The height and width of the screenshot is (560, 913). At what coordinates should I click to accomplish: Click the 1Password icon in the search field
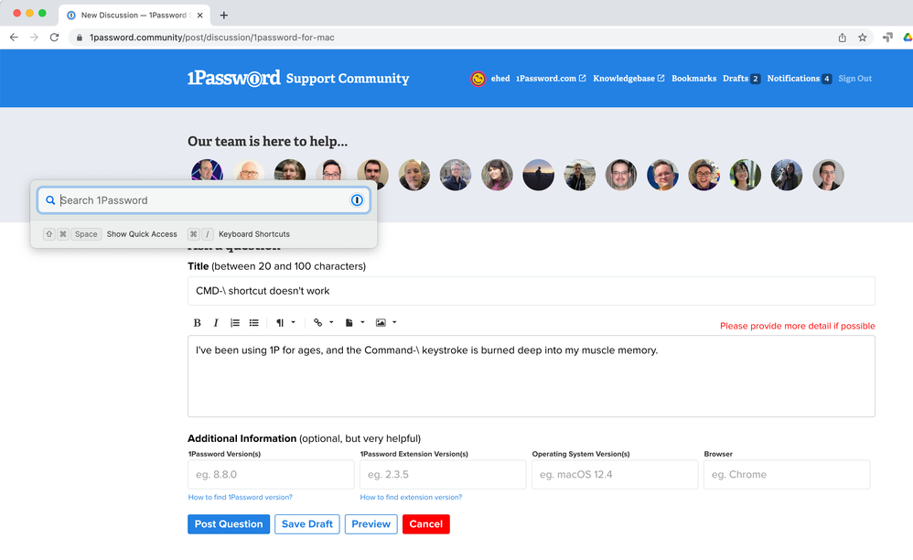[357, 200]
